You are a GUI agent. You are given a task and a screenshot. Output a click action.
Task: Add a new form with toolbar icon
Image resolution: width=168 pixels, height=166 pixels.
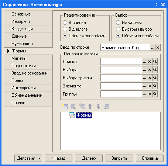click(x=65, y=106)
